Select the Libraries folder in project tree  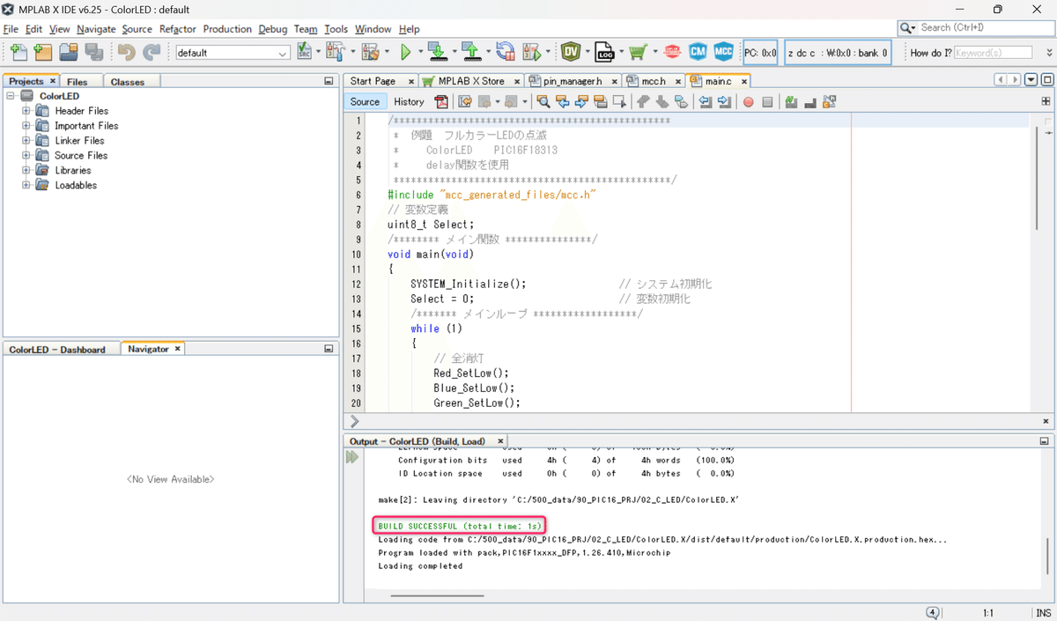[72, 171]
